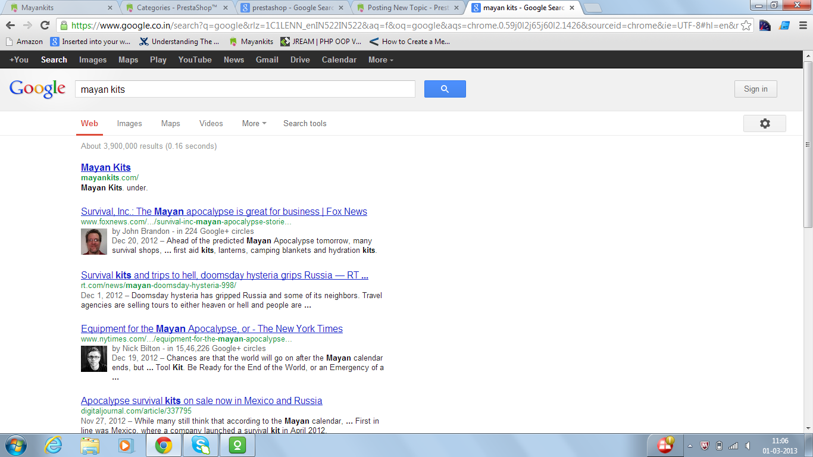Screen dimensions: 813x457
Task: Open Skype from the taskbar
Action: point(201,445)
